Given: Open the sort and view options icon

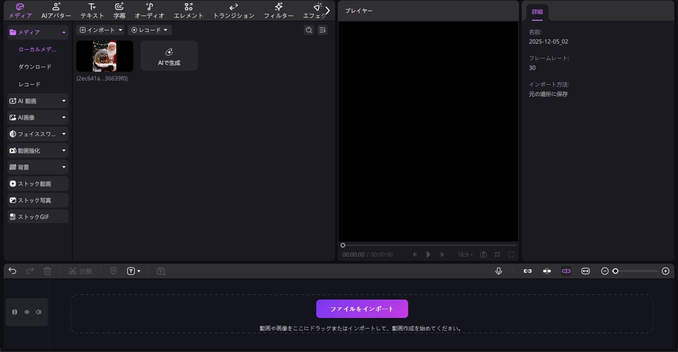Looking at the screenshot, I should 322,30.
